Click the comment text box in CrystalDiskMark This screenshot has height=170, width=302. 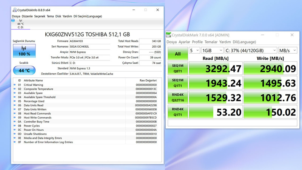(233, 123)
